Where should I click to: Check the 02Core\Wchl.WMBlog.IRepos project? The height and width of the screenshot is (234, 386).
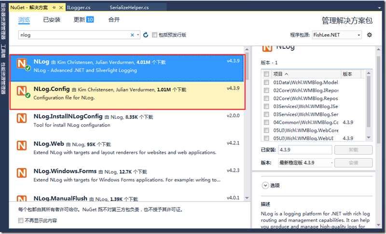click(266, 90)
